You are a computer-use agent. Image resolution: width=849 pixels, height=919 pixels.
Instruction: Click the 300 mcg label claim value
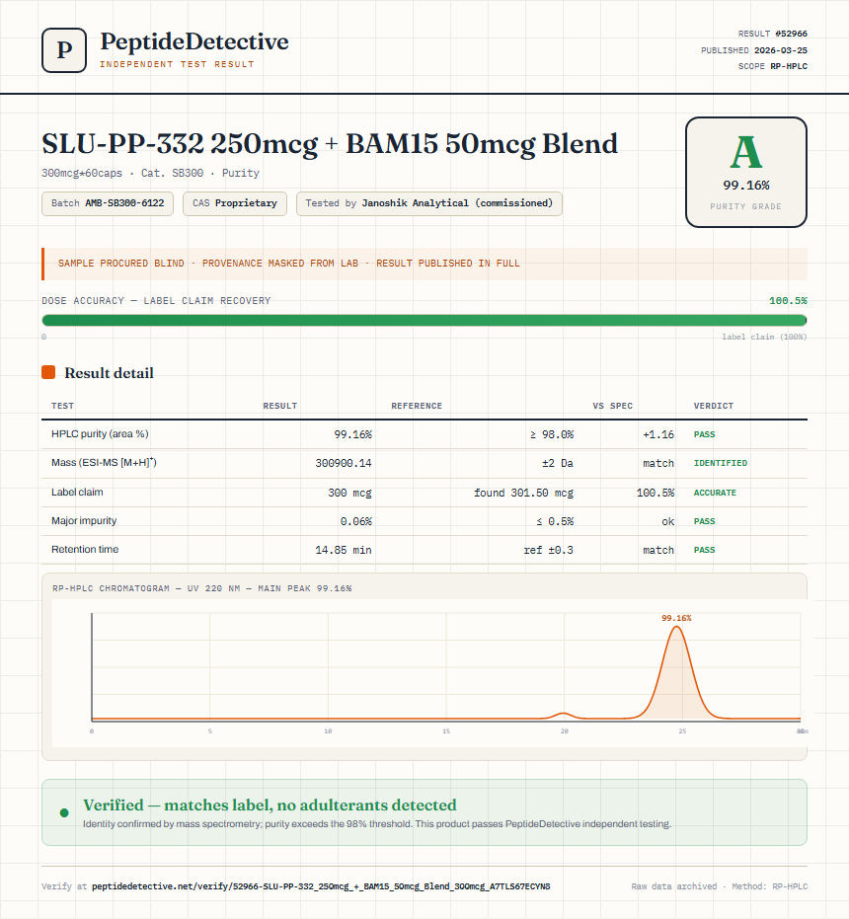click(350, 493)
